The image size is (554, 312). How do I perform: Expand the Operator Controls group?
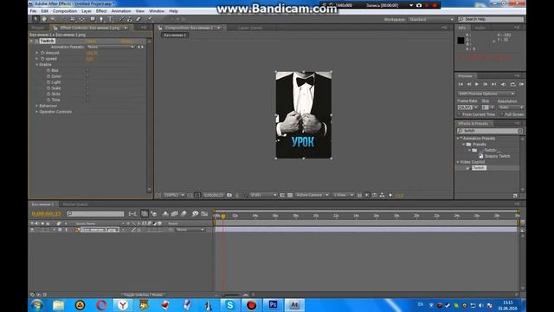[36, 112]
